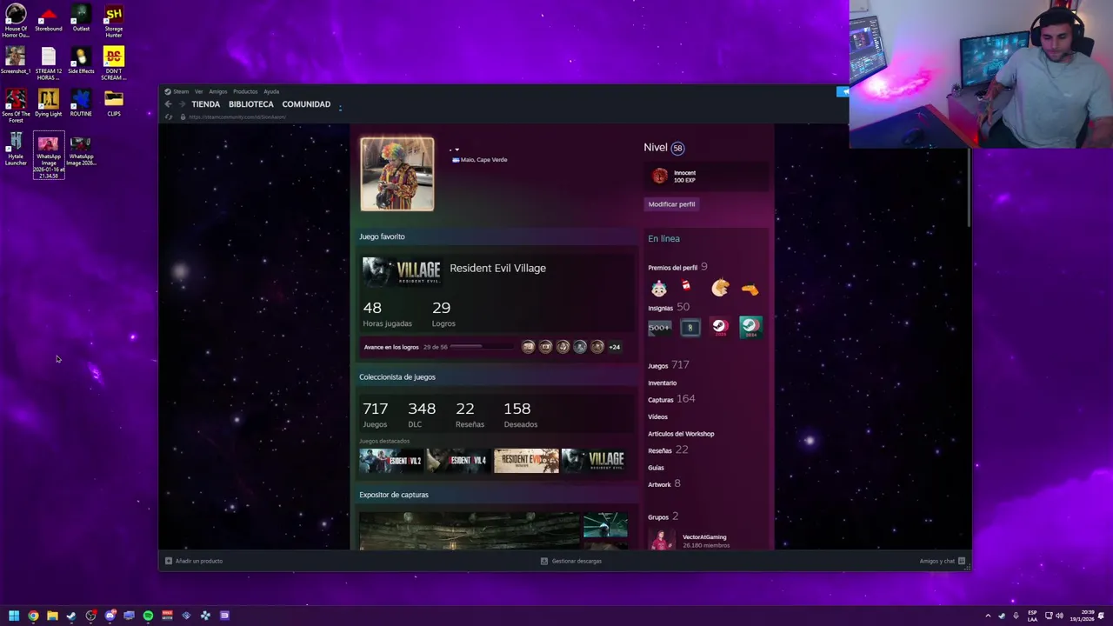Screen dimensions: 1113x626
Task: Click the fourth achievement icon in progress row
Action: 580,347
